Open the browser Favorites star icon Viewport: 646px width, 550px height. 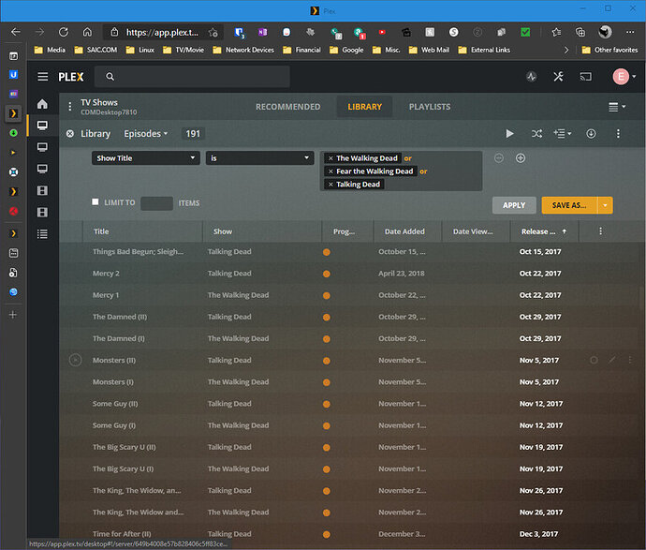click(556, 32)
